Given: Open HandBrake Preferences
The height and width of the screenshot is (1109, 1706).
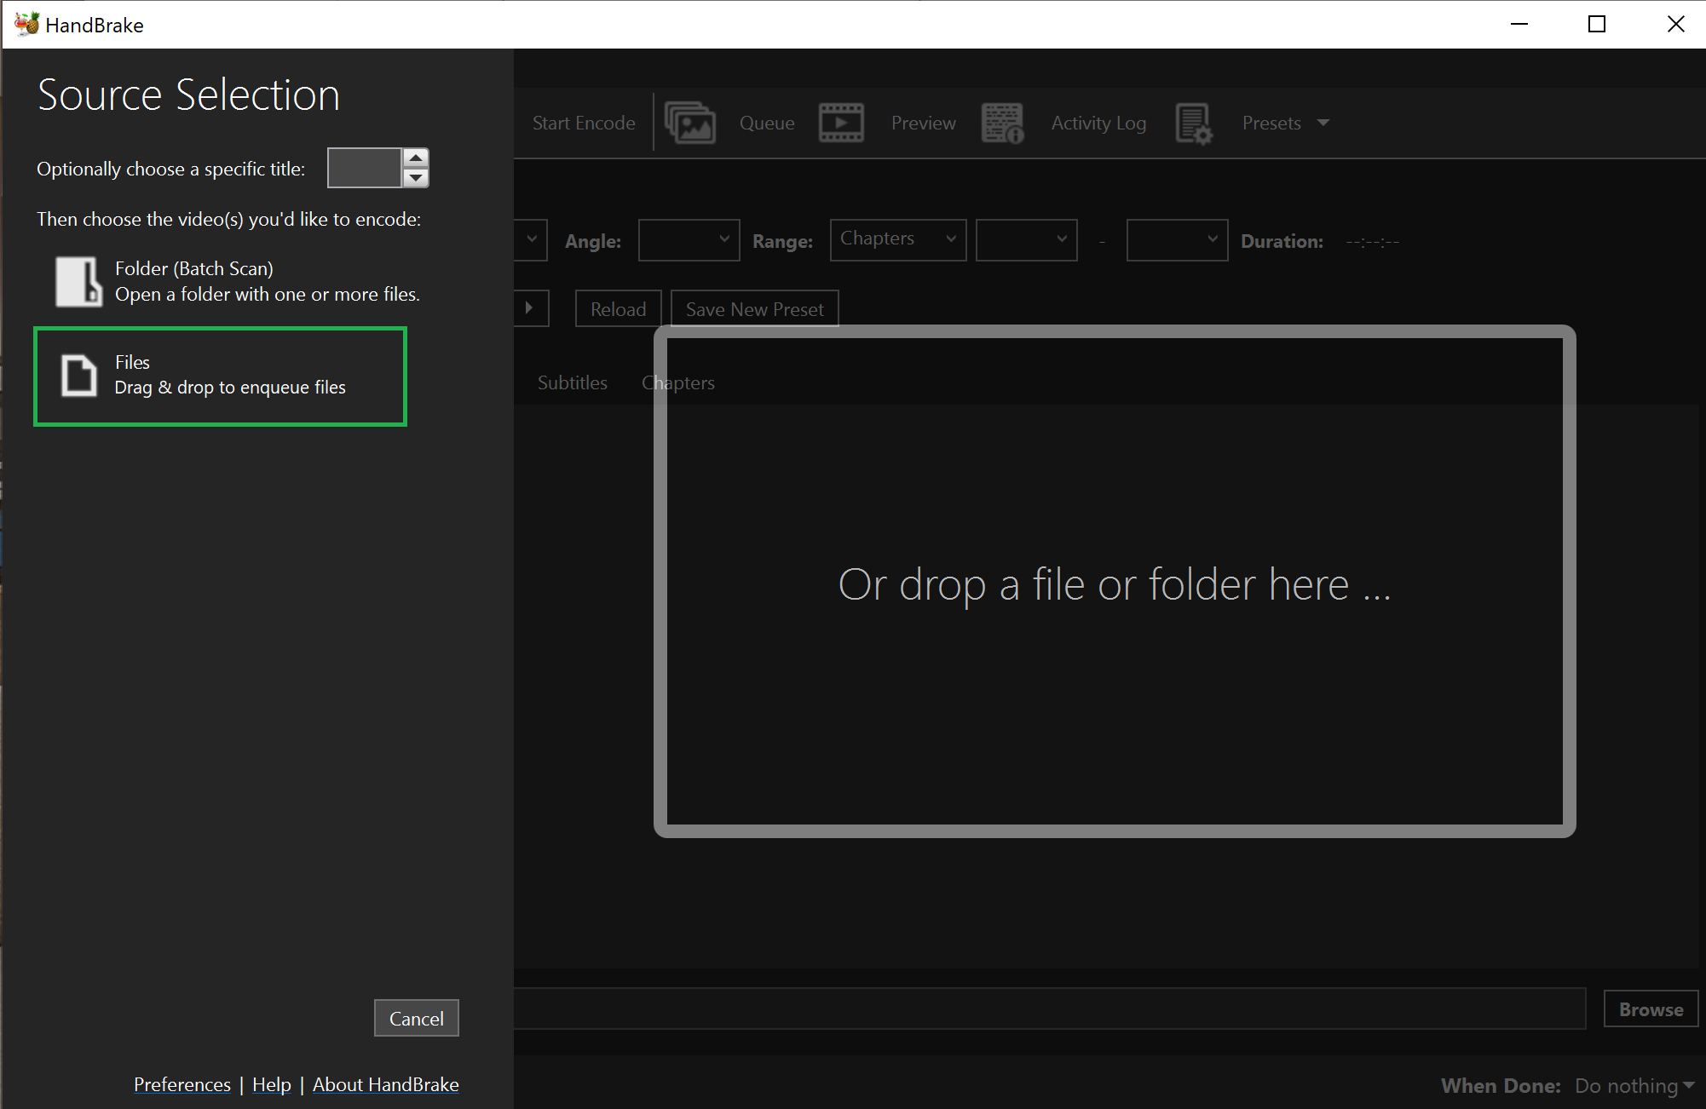Looking at the screenshot, I should (182, 1083).
